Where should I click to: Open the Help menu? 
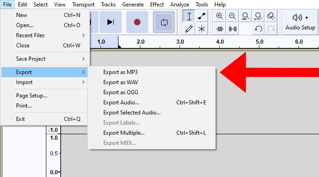tap(220, 5)
